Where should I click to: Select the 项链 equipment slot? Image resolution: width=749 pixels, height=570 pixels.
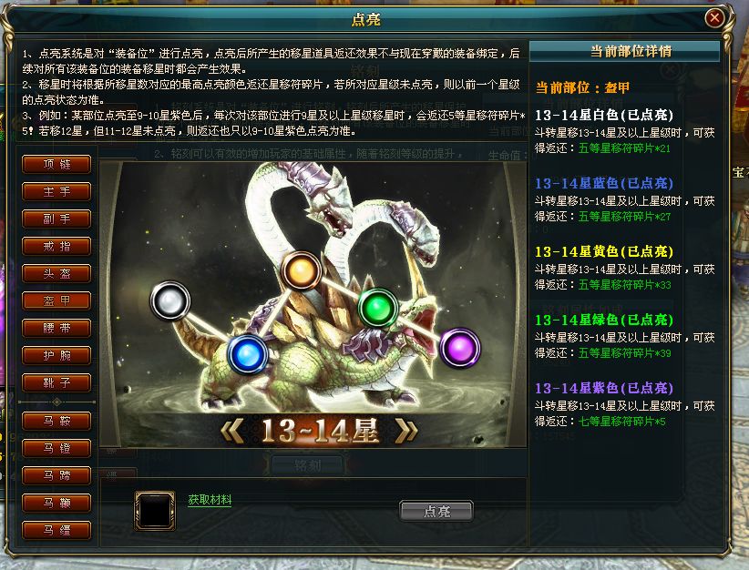pos(56,164)
